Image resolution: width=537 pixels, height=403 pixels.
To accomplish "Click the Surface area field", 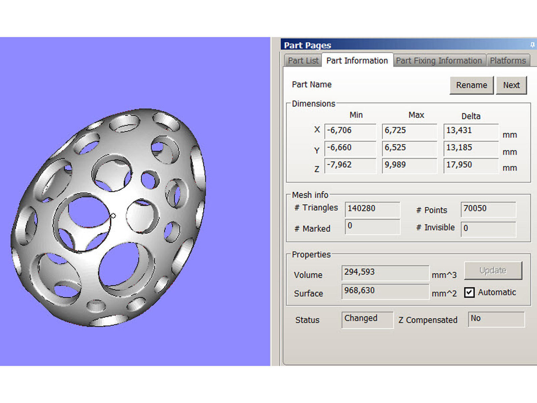I will point(385,291).
